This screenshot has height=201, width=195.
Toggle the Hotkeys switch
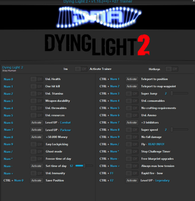point(172,69)
